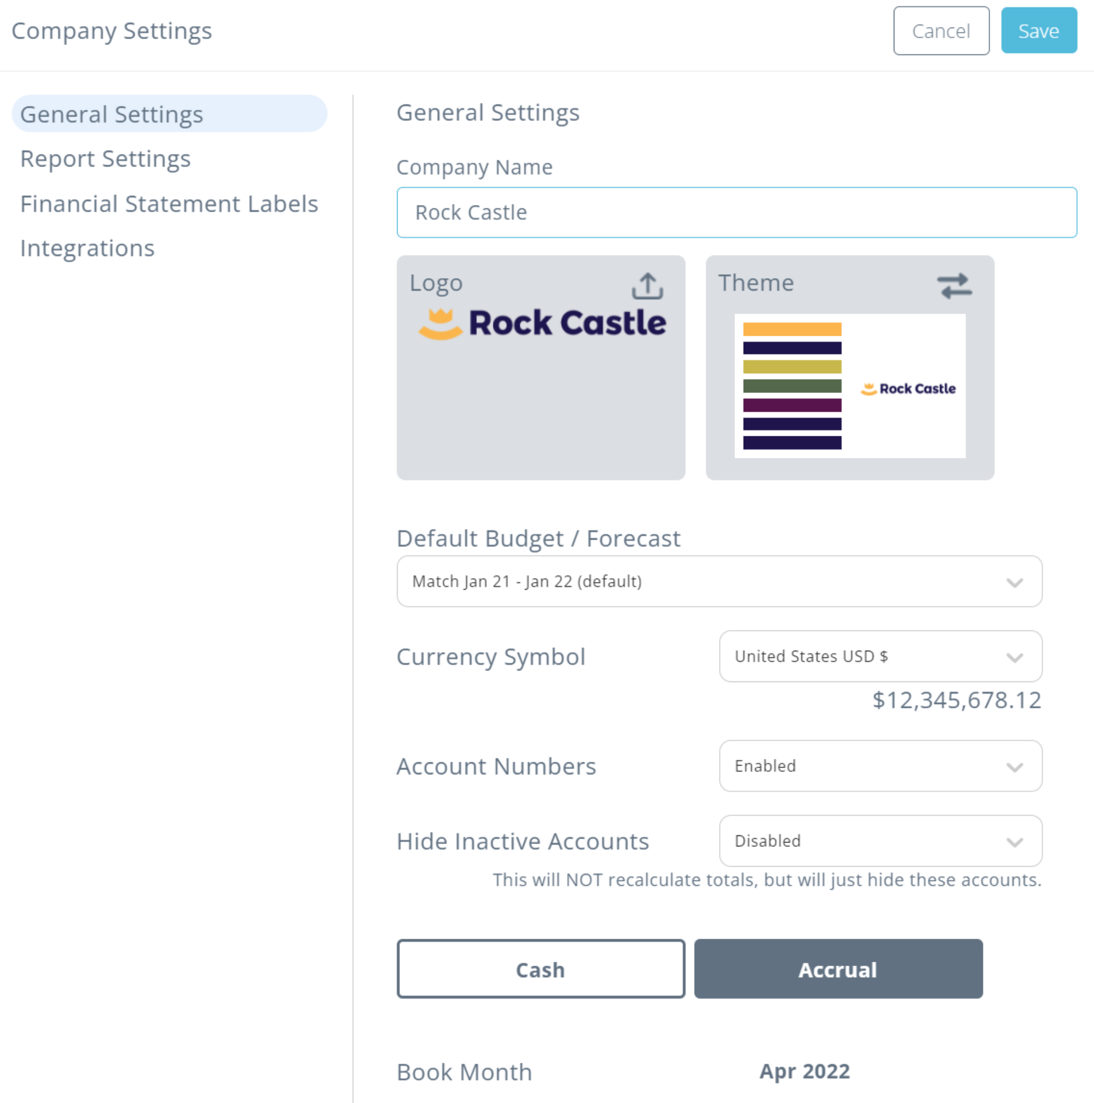
Task: Click the small Rock Castle logo in the theme preview
Action: (908, 389)
